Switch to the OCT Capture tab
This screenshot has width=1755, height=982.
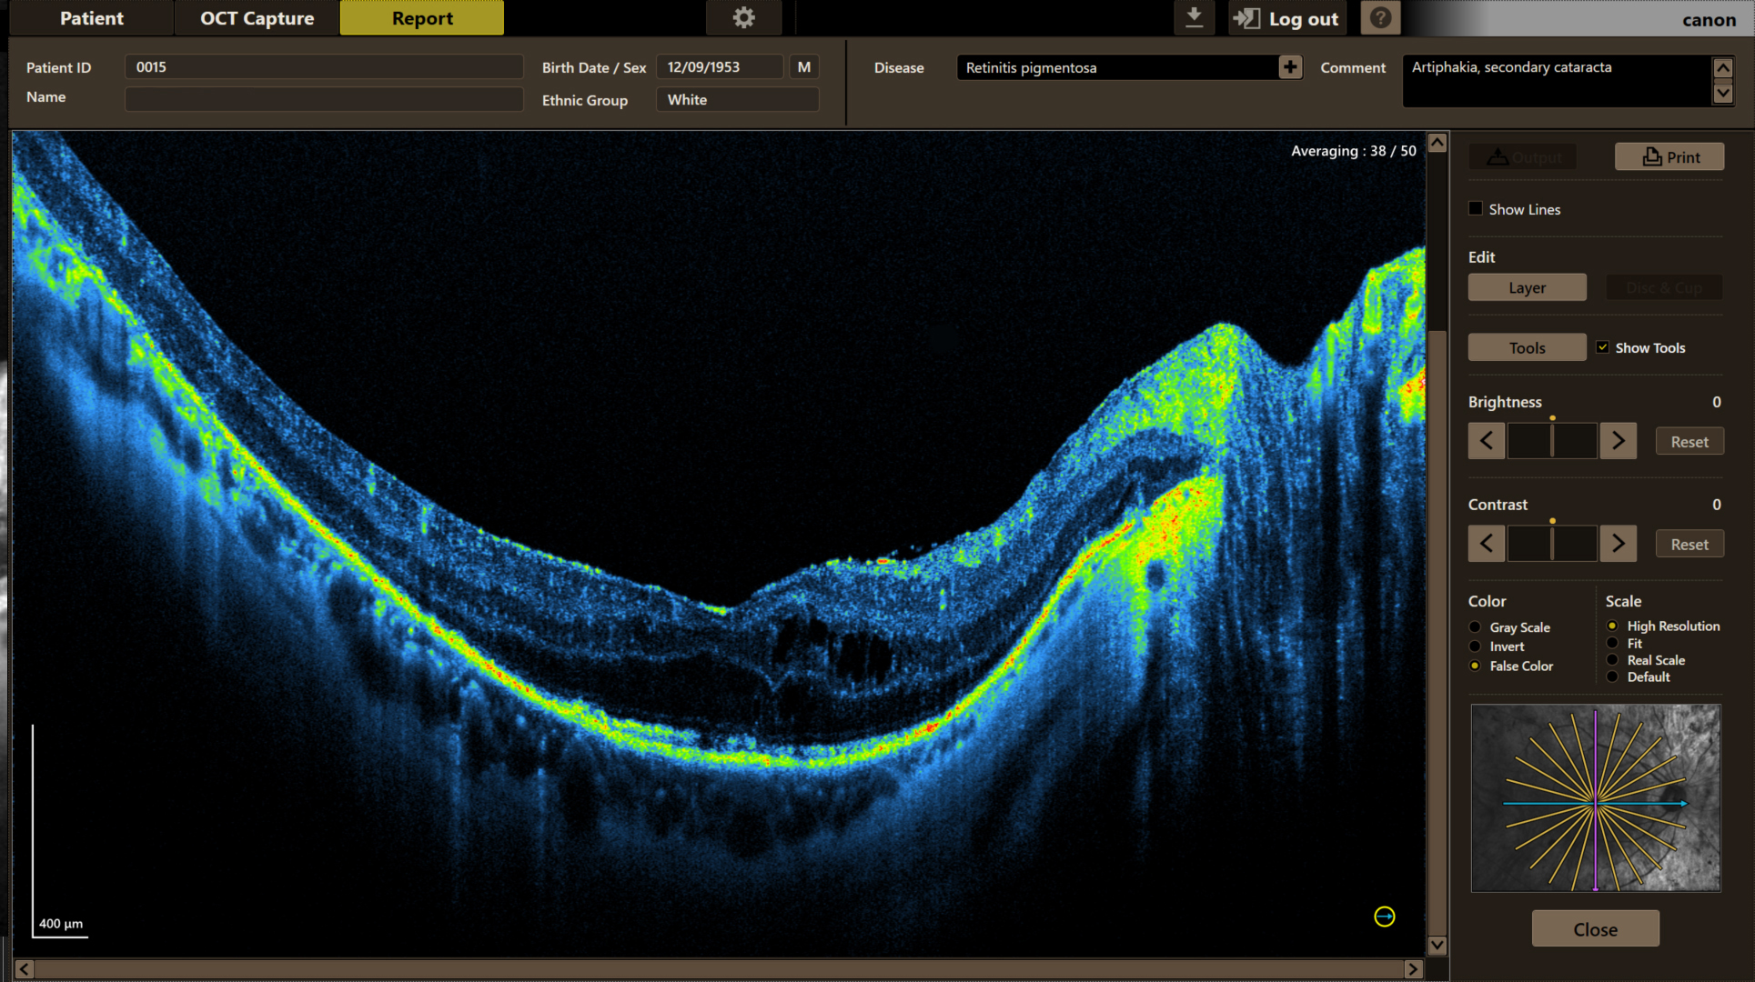click(x=257, y=18)
